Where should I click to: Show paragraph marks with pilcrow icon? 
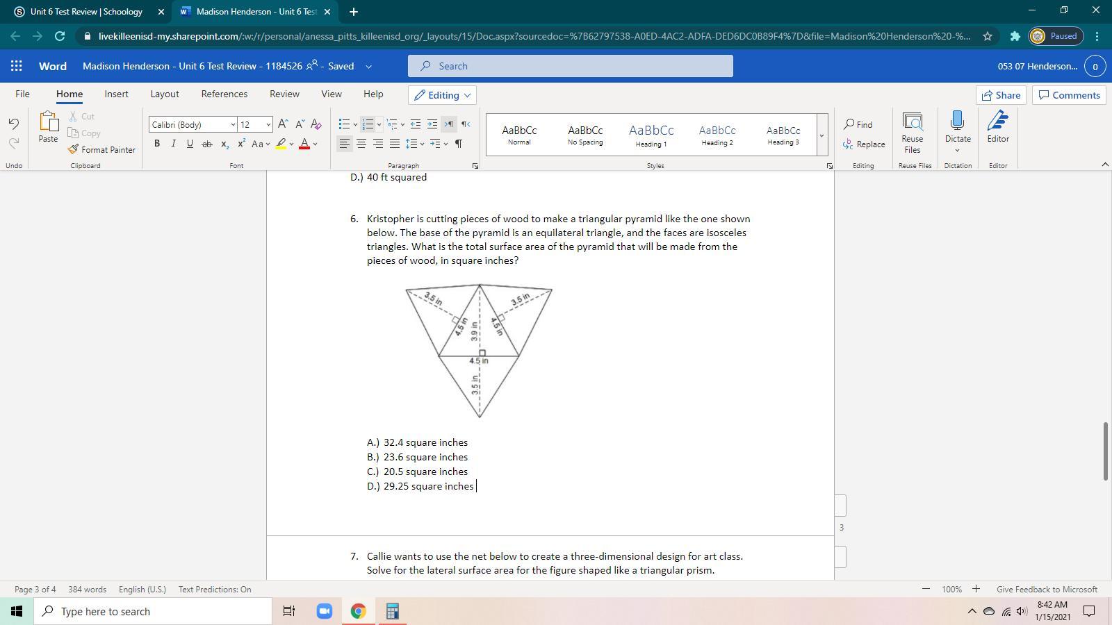459,144
